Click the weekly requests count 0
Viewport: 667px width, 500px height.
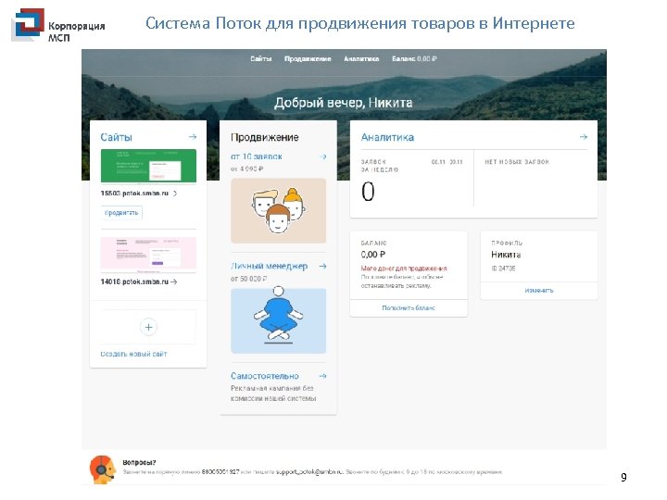(x=368, y=192)
